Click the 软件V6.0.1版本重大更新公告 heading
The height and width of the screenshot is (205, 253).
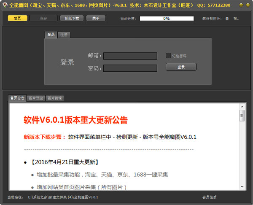tap(75, 120)
